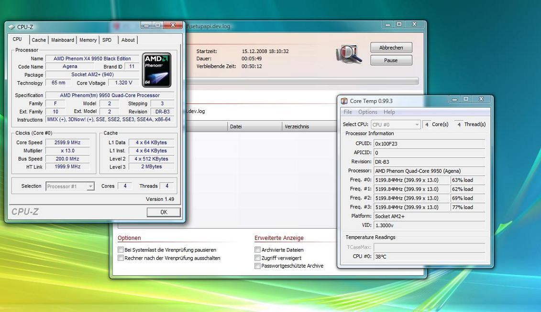Click the processor name AMD Phenom X4 9950 Black Edition

click(92, 59)
